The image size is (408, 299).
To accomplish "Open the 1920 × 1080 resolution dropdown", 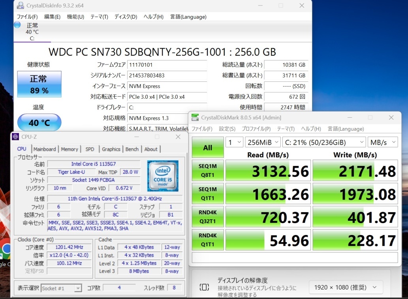I will click(x=346, y=287).
